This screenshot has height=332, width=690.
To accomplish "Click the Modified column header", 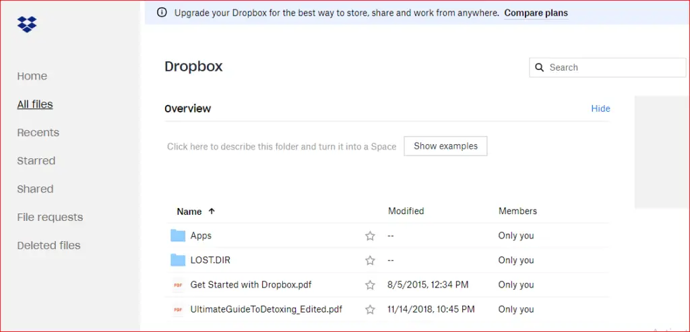I will click(406, 211).
